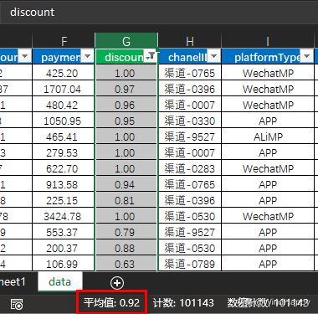This screenshot has height=314, width=318.
Task: Select channel cell 渠道-0283
Action: (x=190, y=168)
